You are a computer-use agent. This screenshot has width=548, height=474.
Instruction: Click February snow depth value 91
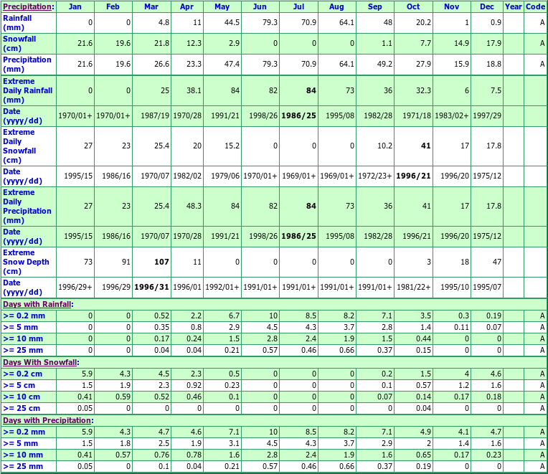[x=126, y=262]
